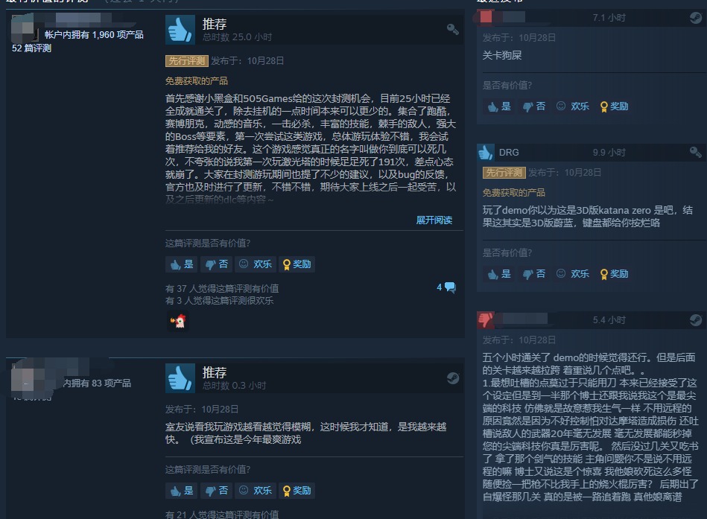Click the thumbs-up icon next to DRG
Viewport: 707px width, 519px height.
[x=486, y=153]
